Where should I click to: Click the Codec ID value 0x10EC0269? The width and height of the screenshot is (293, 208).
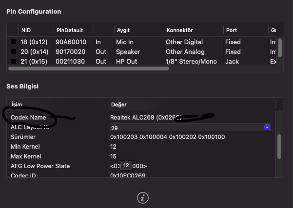(128, 175)
